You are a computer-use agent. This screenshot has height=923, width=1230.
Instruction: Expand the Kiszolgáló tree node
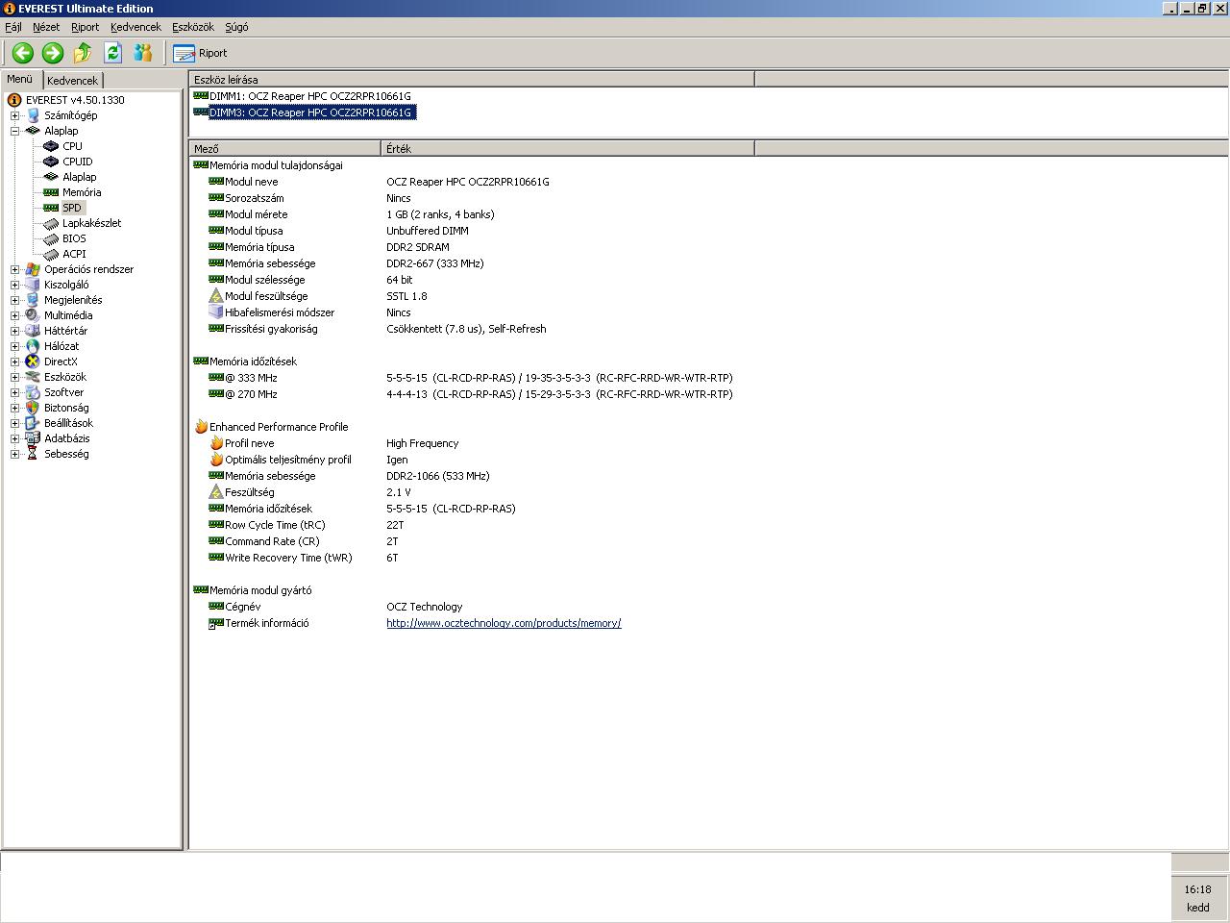click(14, 285)
